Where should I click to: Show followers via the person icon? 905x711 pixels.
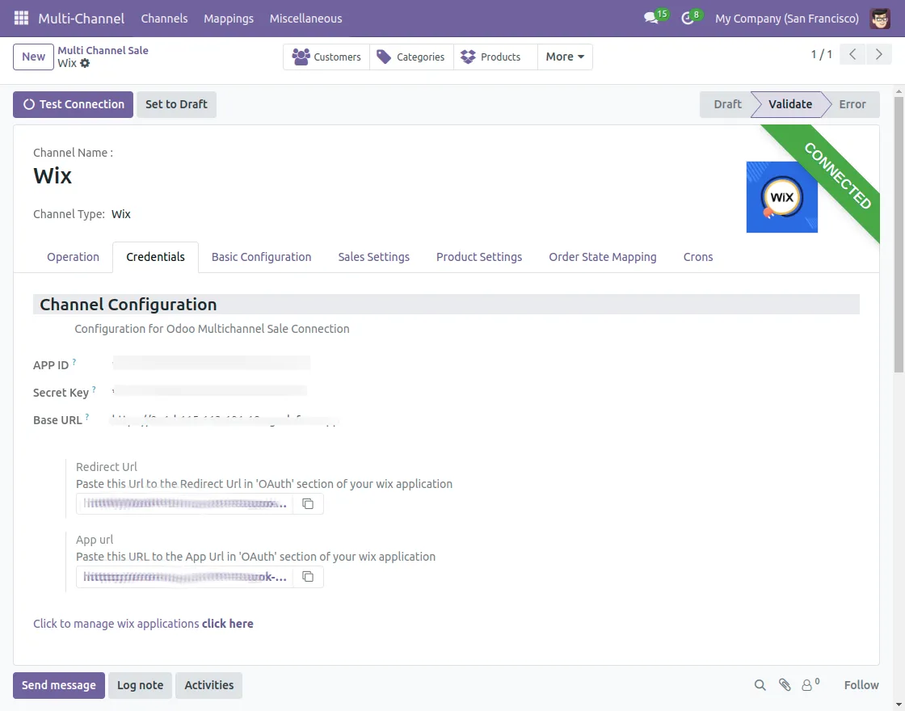coord(810,685)
